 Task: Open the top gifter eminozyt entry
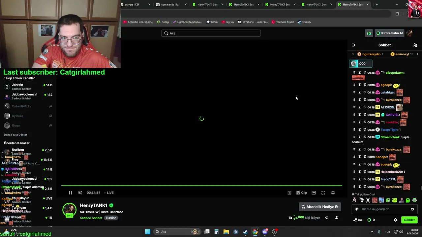click(x=402, y=54)
